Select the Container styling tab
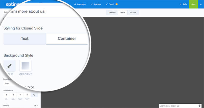 coord(67,39)
